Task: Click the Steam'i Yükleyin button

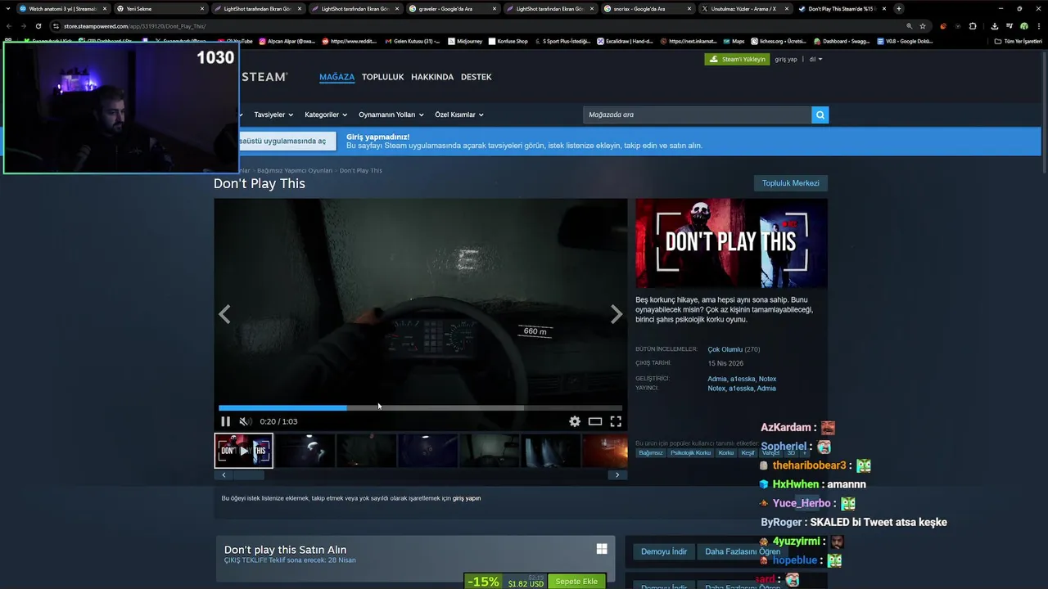Action: (737, 59)
